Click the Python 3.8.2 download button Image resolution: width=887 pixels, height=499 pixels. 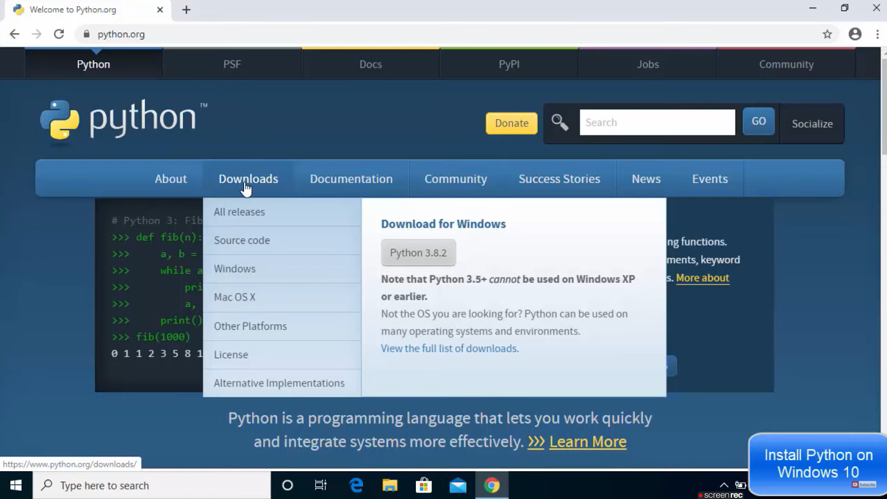click(x=419, y=253)
